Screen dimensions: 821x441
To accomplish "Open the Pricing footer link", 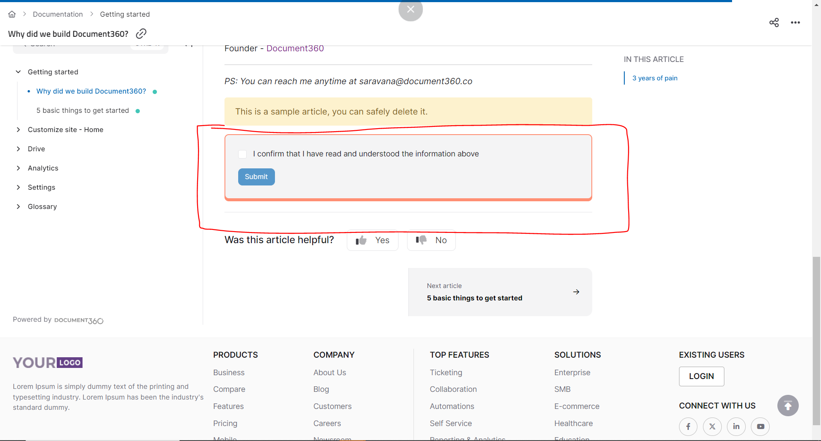I will click(x=225, y=423).
